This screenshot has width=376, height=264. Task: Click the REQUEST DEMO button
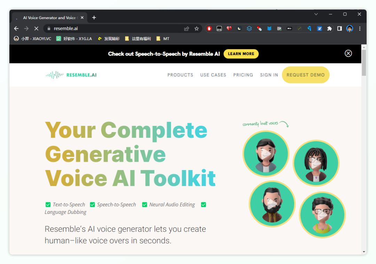pyautogui.click(x=306, y=75)
